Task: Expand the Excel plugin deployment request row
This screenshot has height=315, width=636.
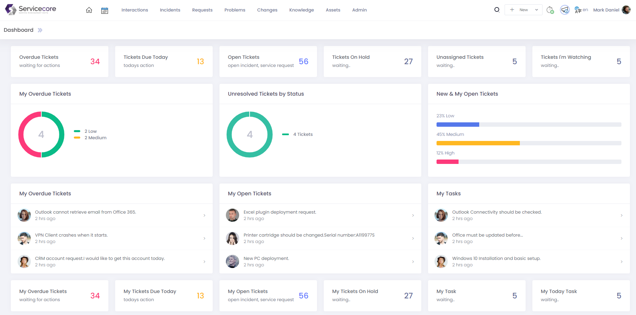Action: [x=413, y=215]
